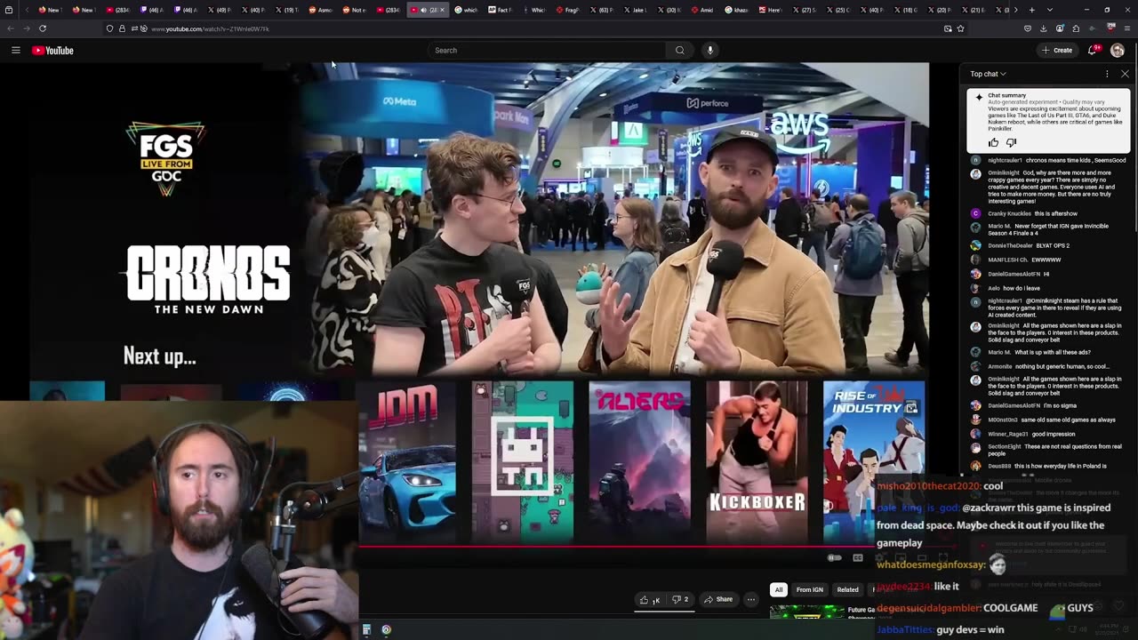
Task: Share the video
Action: click(x=718, y=600)
